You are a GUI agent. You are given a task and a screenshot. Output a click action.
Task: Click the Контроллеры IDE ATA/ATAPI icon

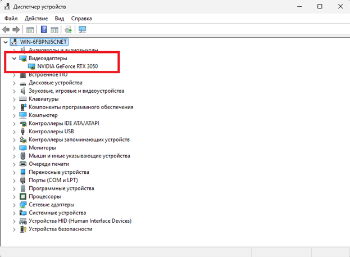click(23, 124)
